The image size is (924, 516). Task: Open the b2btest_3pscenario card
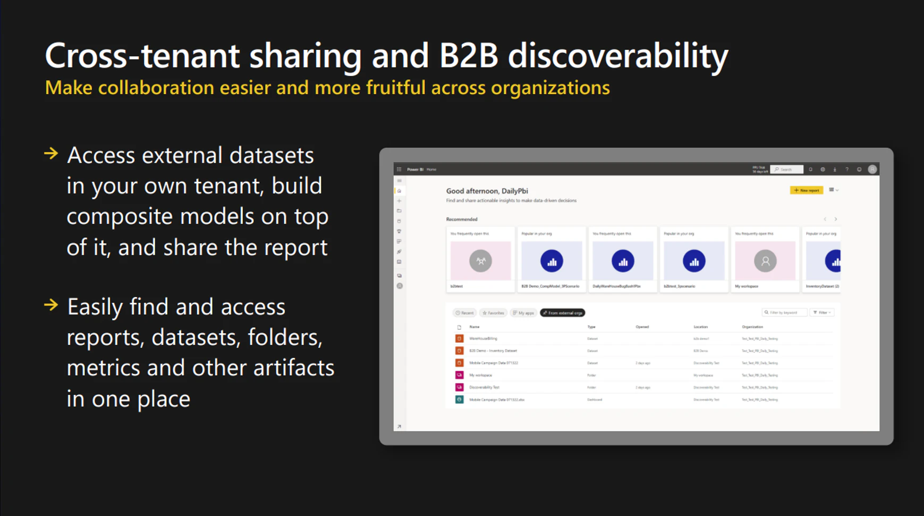click(694, 260)
